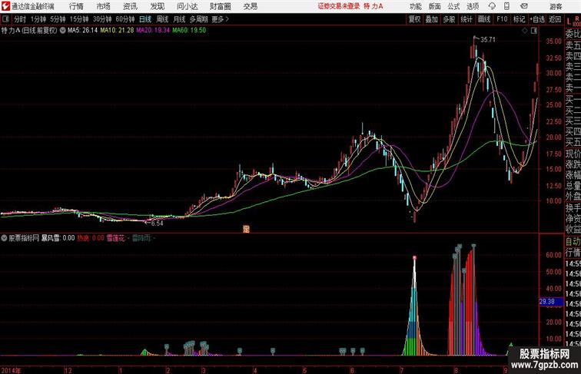581x374 pixels.
Task: Switch to 60分钟 period tab
Action: point(125,19)
